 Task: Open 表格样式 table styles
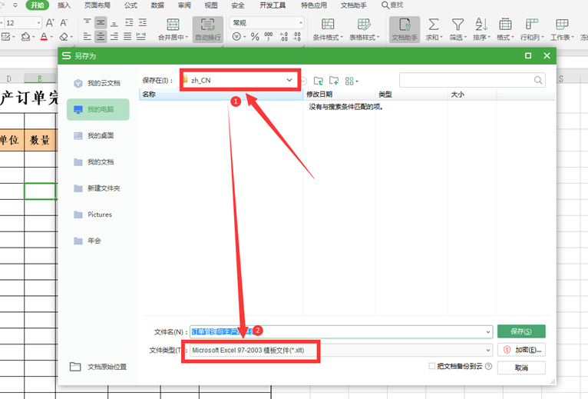tap(364, 29)
